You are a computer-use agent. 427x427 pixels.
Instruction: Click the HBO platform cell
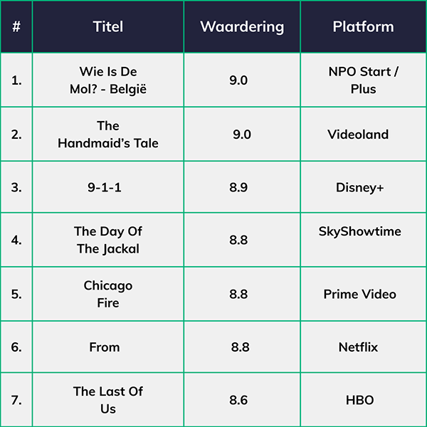pos(359,400)
